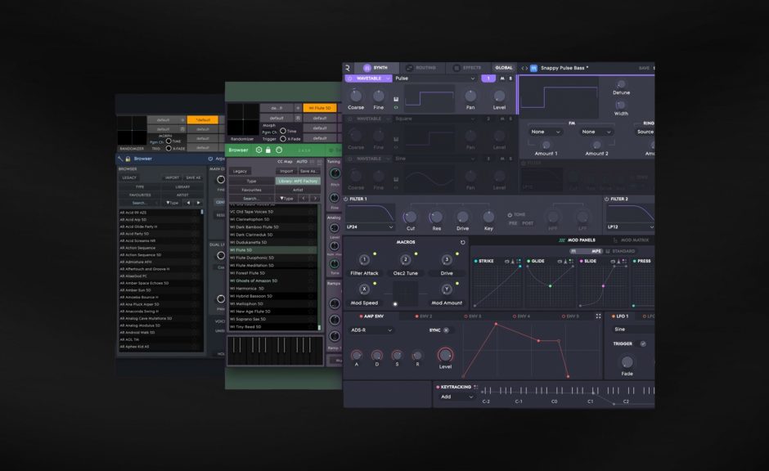Click the padlock icon in the green Browser bar
769x471 pixels.
(268, 150)
